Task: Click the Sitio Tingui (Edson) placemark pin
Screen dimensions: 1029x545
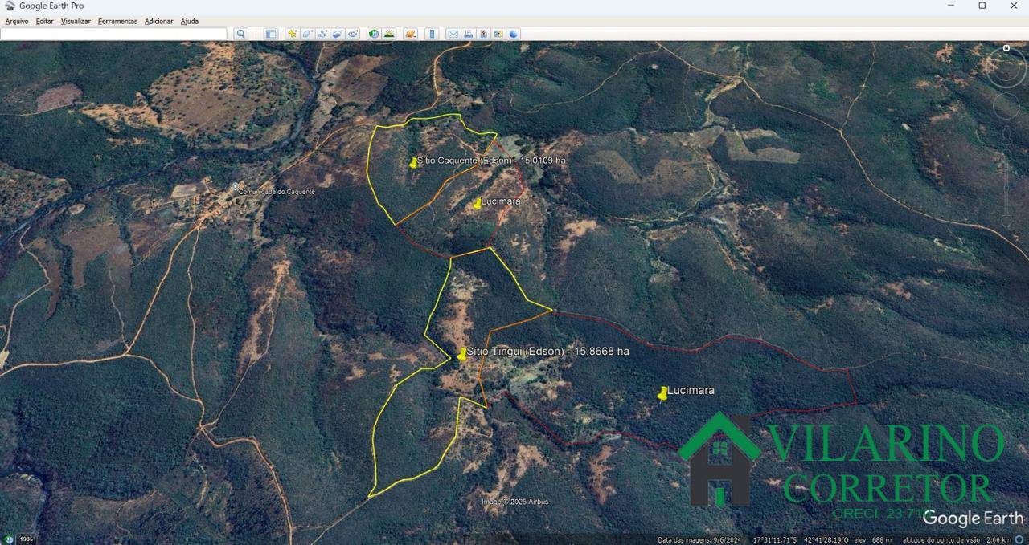Action: pos(461,354)
